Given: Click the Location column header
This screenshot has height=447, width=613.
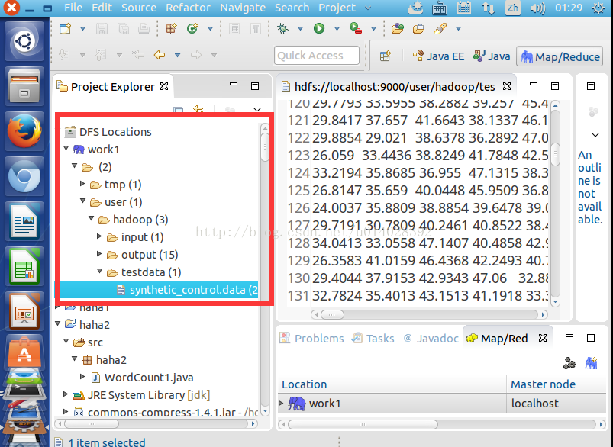Looking at the screenshot, I should pos(304,384).
